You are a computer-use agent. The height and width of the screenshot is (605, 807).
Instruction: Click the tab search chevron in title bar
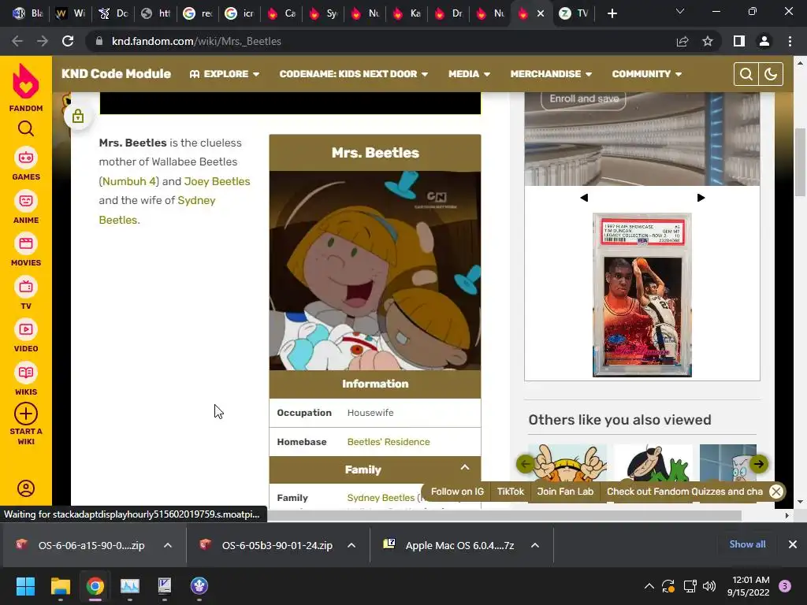(680, 11)
